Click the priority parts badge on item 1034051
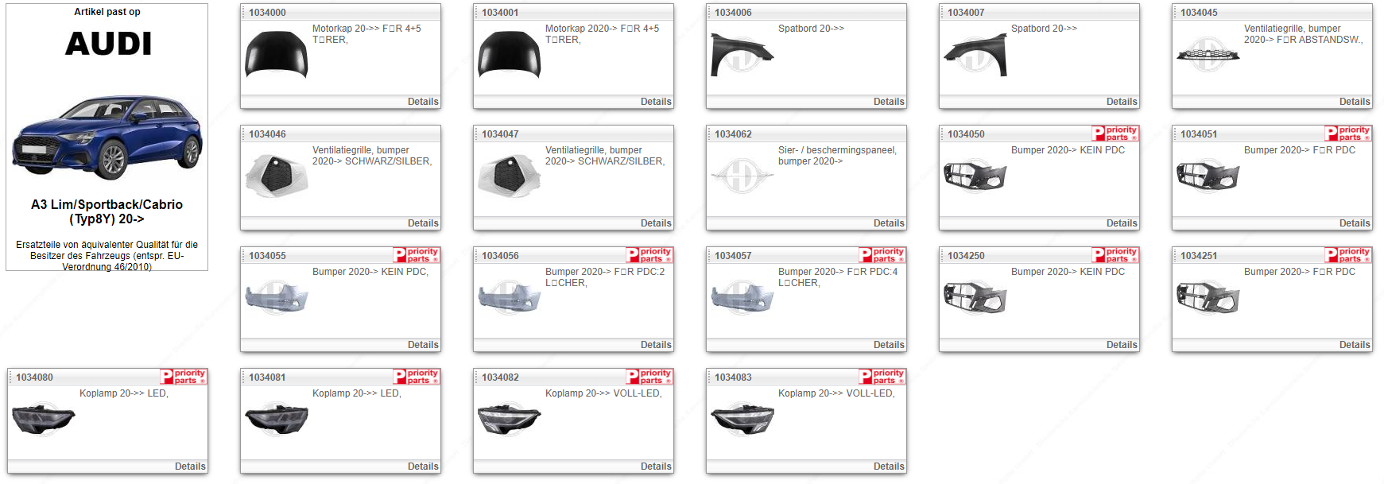1384x484 pixels. pyautogui.click(x=1348, y=134)
